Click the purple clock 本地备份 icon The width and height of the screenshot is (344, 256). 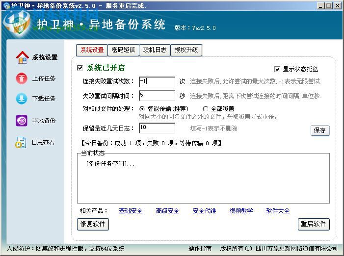coord(22,121)
